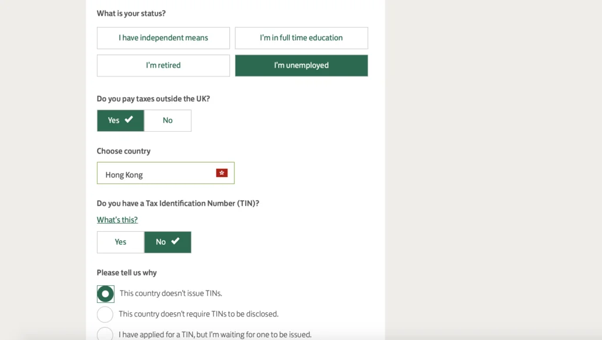This screenshot has width=602, height=340.
Task: Open the "What's this?" TIN help link
Action: [x=117, y=220]
